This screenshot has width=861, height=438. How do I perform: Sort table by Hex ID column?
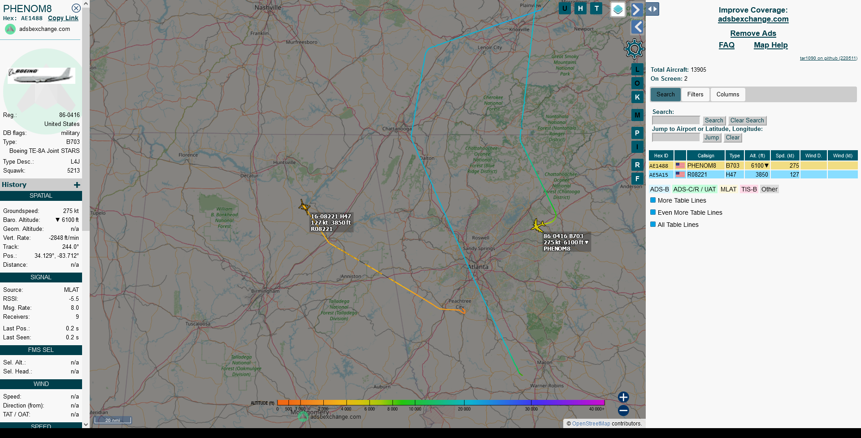point(661,156)
